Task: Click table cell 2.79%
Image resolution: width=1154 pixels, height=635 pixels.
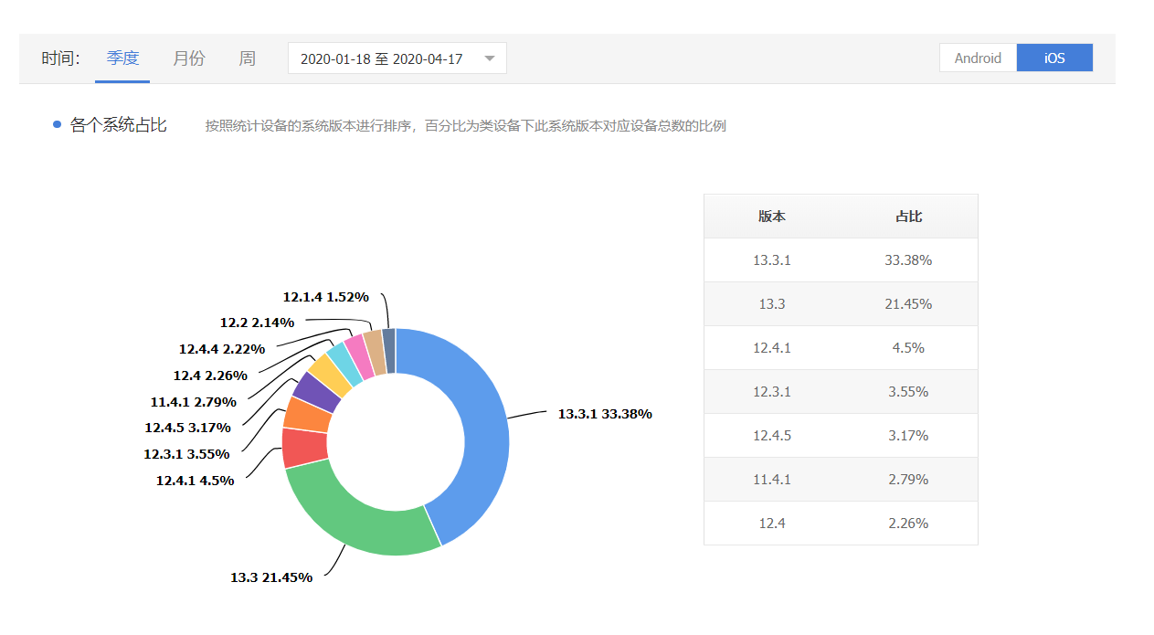Action: [908, 480]
